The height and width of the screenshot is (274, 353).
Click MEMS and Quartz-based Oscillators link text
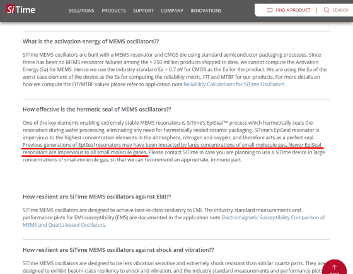[64, 225]
